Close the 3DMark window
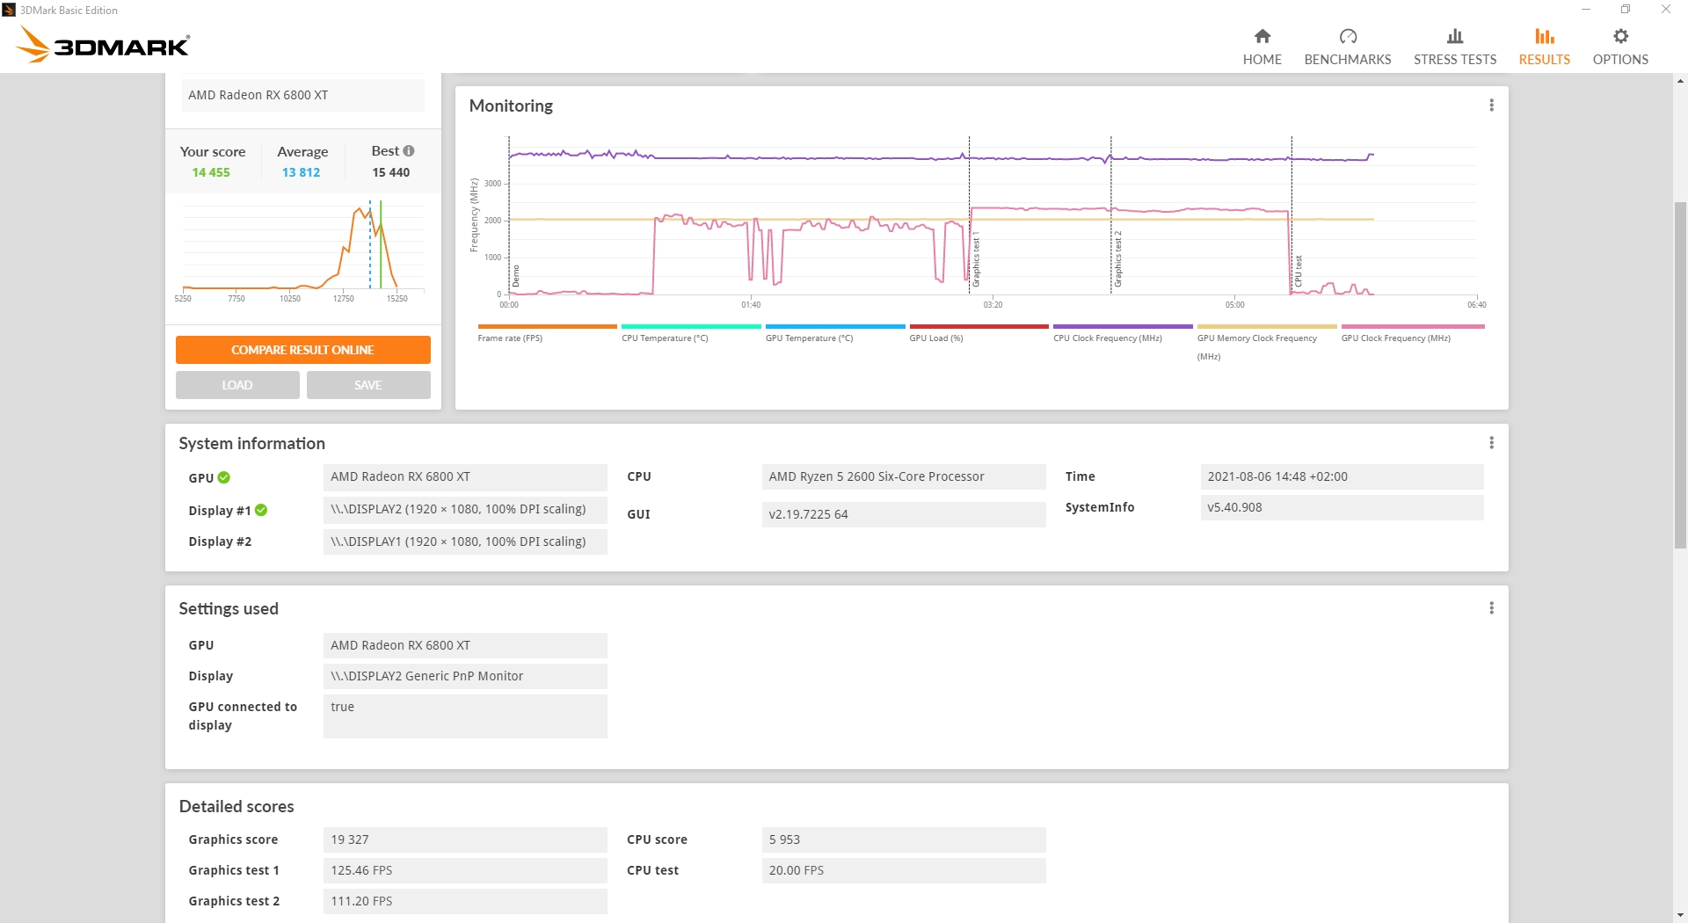This screenshot has height=923, width=1688. 1666,10
